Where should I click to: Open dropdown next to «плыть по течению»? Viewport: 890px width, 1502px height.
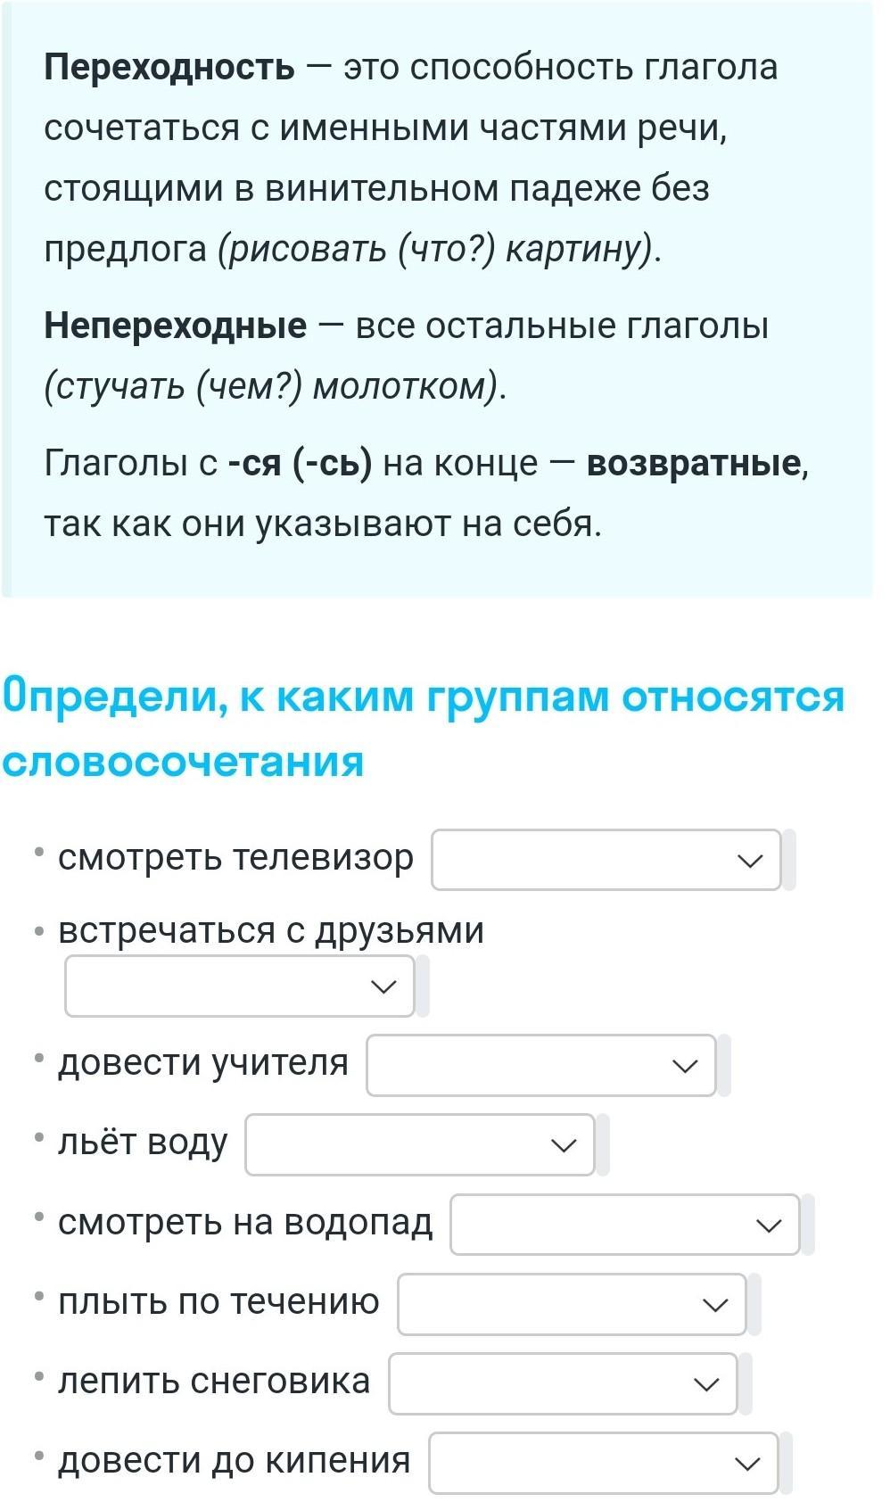tap(572, 1304)
